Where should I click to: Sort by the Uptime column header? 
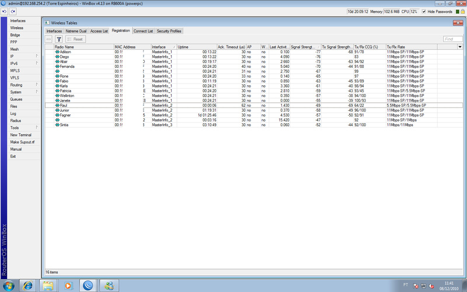[197, 47]
